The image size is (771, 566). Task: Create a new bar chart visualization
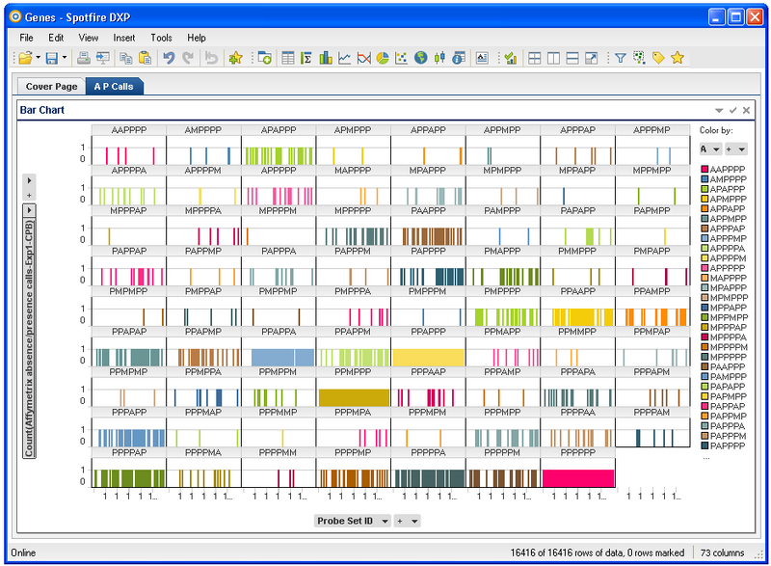tap(325, 58)
